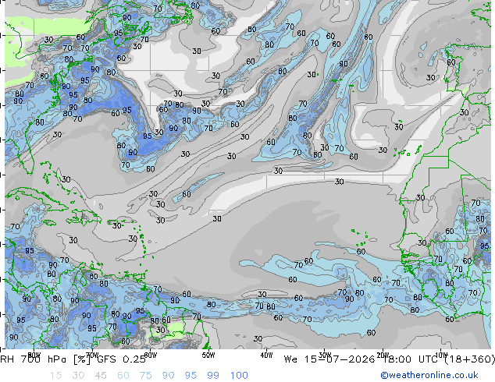Click the "RH 700 hPa [%]" chart title
This screenshot has height=382, width=495.
46,359
